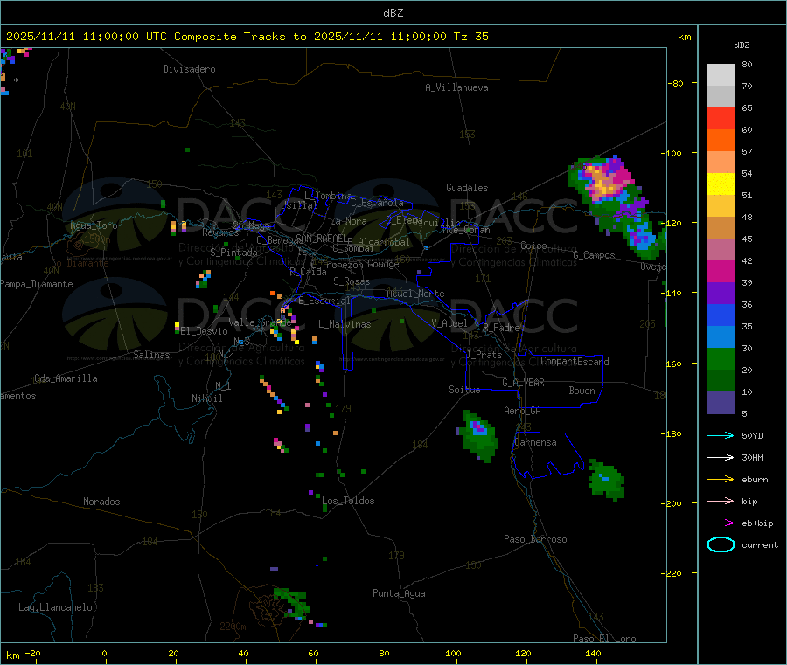
Task: Select the green 20 dBZ color swatch
Action: click(x=721, y=358)
